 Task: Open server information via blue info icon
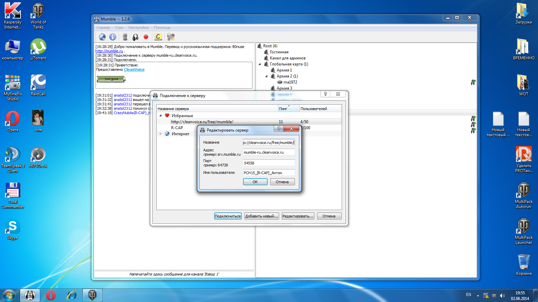point(113,37)
